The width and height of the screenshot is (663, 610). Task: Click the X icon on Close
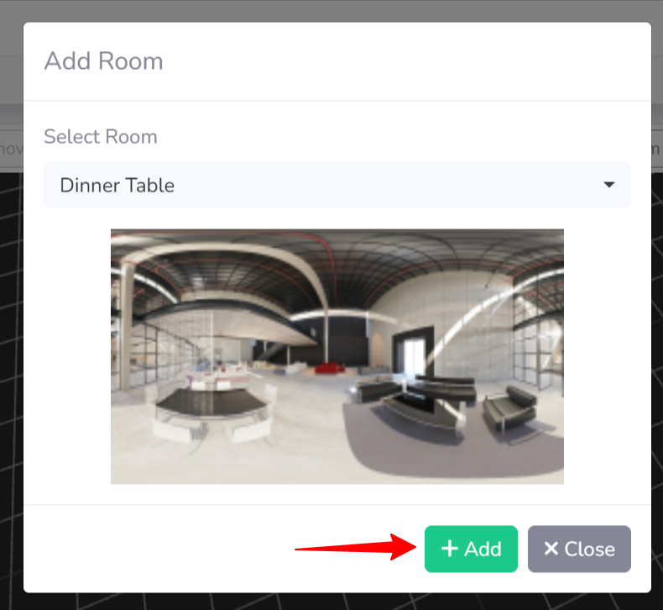[x=551, y=549]
